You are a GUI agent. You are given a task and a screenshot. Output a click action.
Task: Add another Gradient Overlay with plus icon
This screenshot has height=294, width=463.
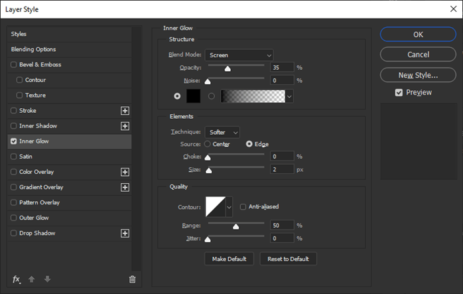point(125,187)
